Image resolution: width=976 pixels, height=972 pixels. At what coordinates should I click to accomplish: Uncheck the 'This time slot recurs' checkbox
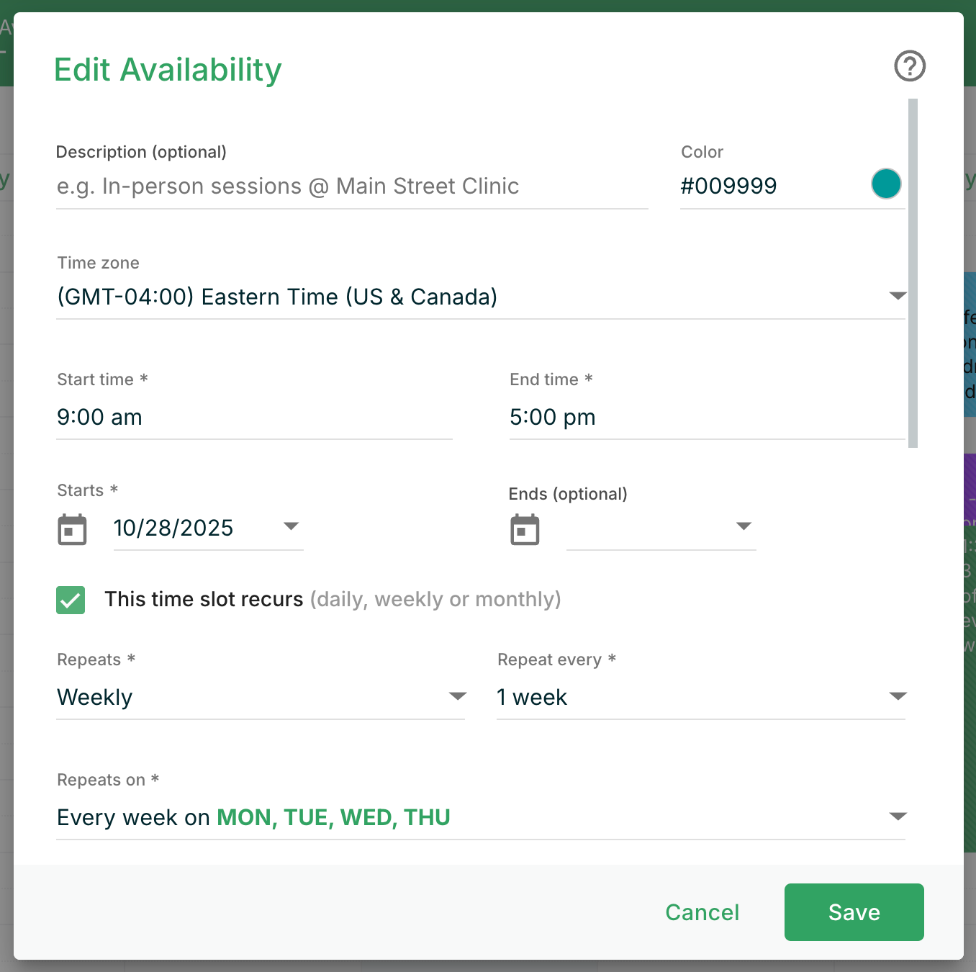pyautogui.click(x=71, y=600)
